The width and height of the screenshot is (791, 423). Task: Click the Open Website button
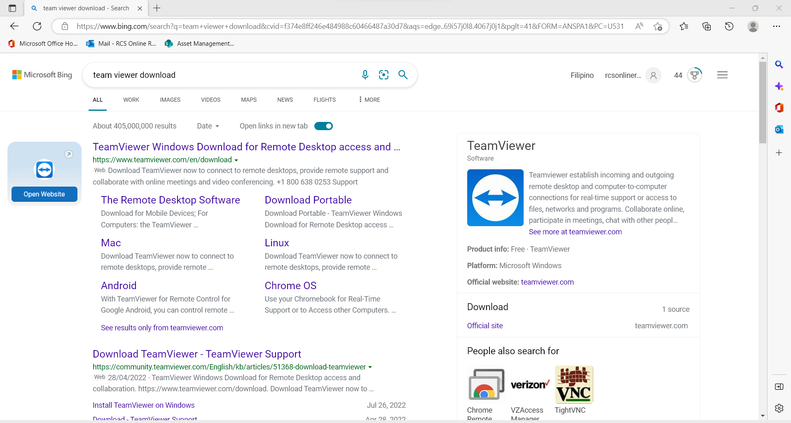(x=44, y=194)
